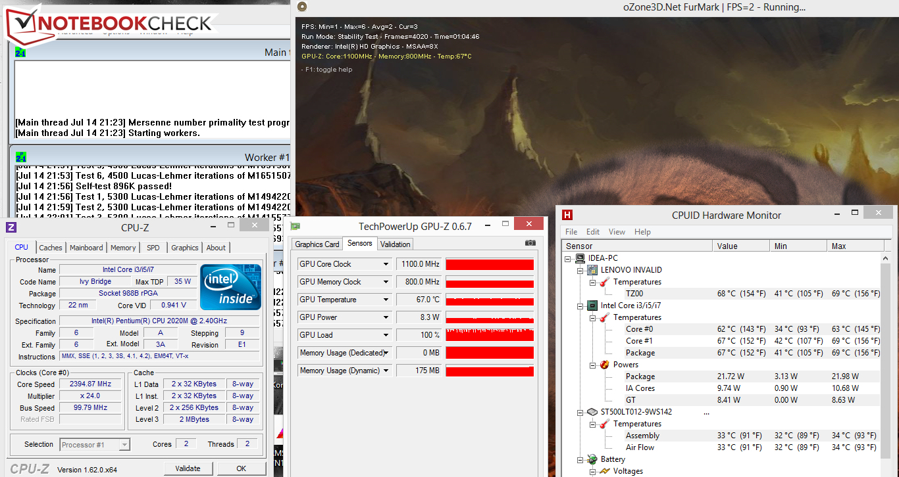Click thermometer icon under LENOVO INVALID
This screenshot has height=477, width=899.
(x=604, y=282)
